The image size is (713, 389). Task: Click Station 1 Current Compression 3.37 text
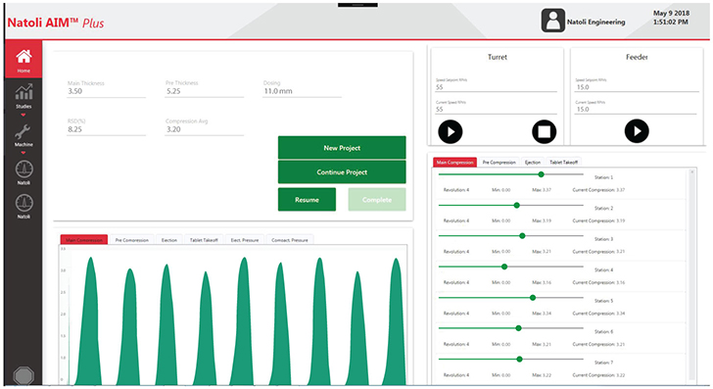598,190
